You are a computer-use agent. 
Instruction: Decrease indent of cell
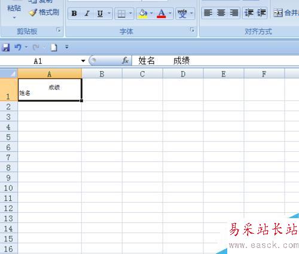click(x=249, y=13)
